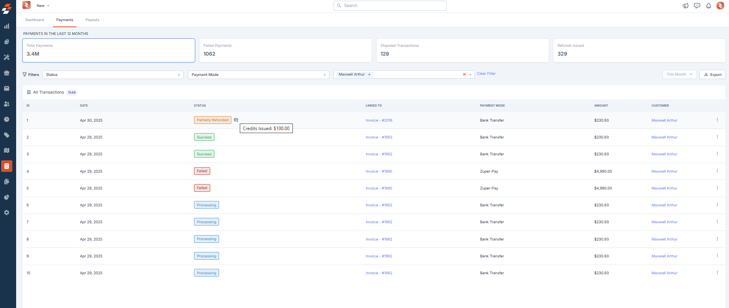Click the Clear Filter link
The image size is (729, 308).
[x=486, y=74]
